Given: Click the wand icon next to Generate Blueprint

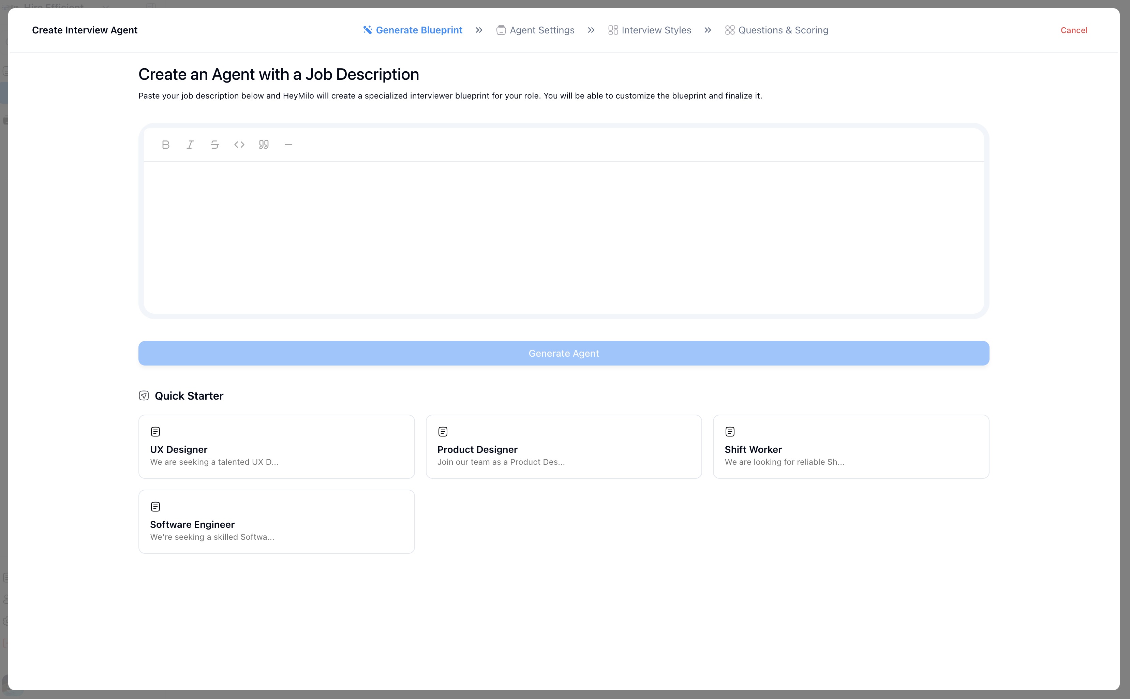Looking at the screenshot, I should tap(367, 30).
